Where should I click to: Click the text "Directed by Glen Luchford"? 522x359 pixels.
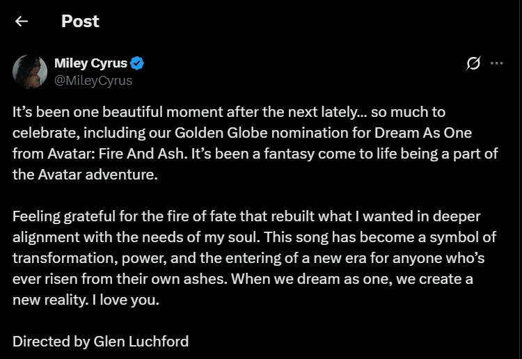(x=100, y=342)
